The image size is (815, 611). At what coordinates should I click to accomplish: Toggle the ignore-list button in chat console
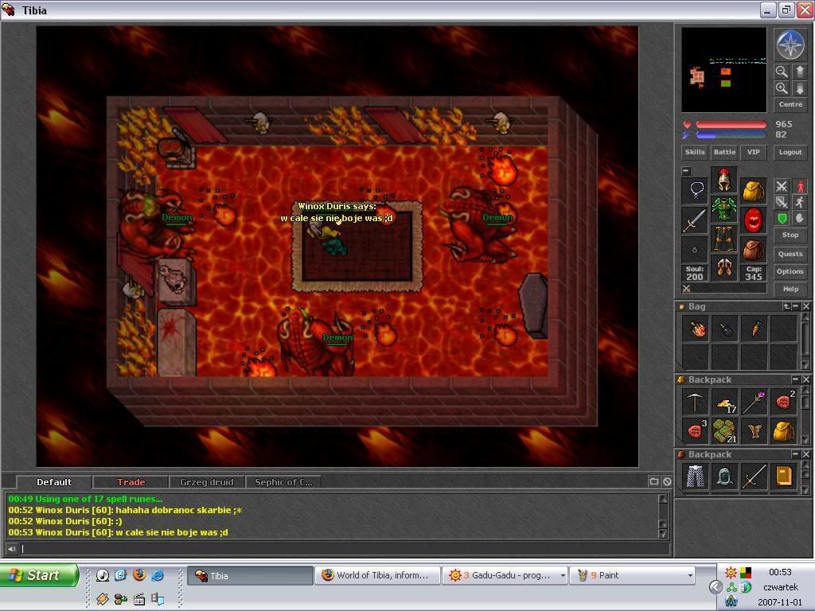coord(667,481)
